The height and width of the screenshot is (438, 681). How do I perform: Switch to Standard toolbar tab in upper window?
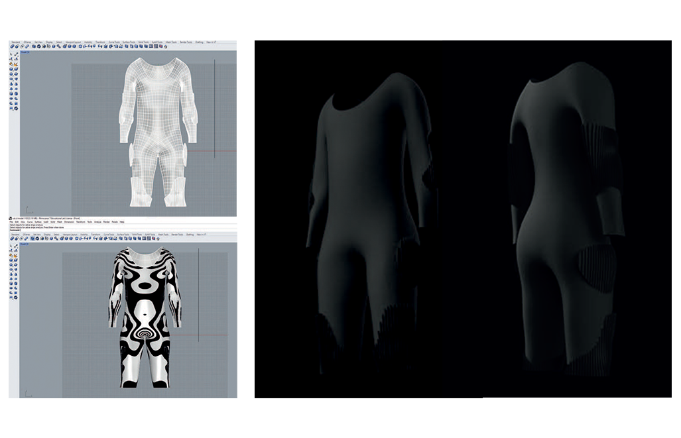16,42
